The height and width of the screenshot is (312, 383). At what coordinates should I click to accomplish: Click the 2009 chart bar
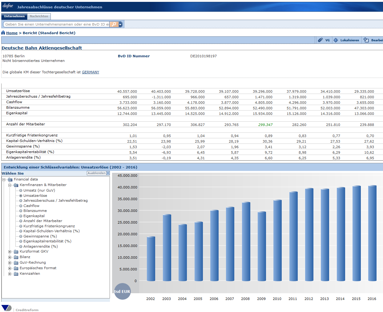pyautogui.click(x=262, y=246)
